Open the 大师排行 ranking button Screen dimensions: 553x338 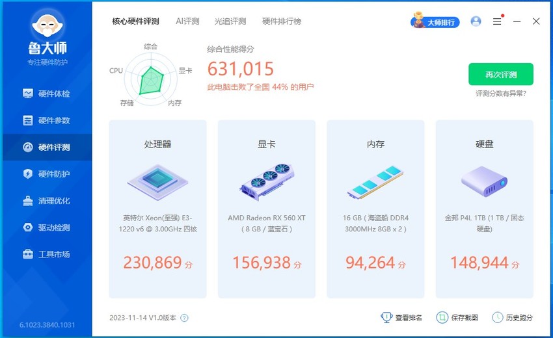pos(435,22)
